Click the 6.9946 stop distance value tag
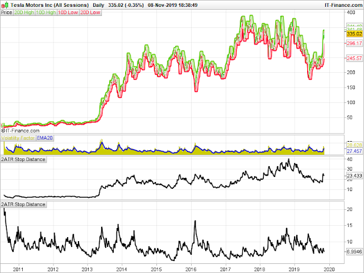The width and height of the screenshot is (364, 273). pos(354,251)
